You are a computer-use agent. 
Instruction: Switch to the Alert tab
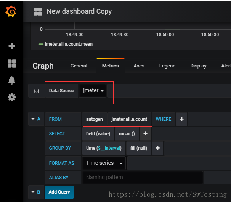point(226,66)
